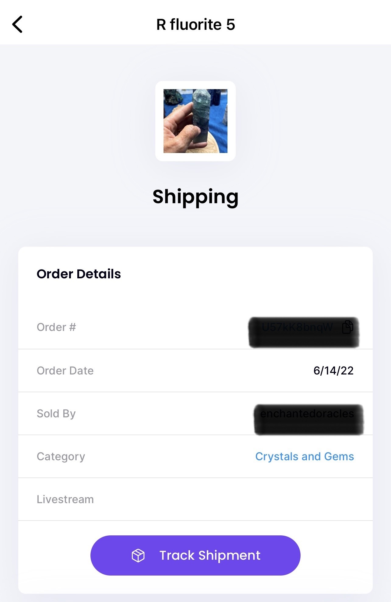391x602 pixels.
Task: Select the redacted order number text
Action: tap(297, 327)
